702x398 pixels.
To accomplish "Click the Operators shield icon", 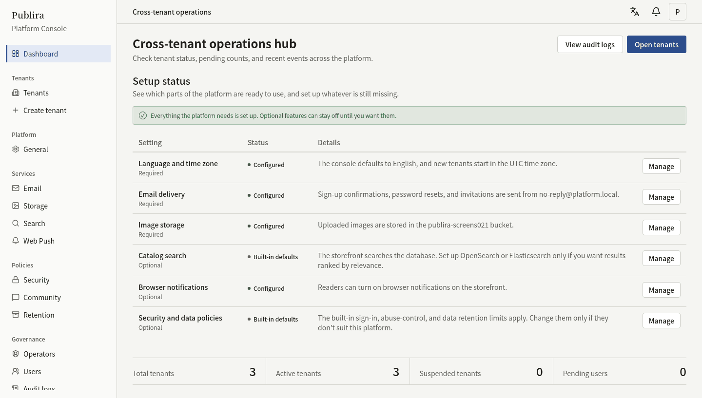I will (16, 354).
